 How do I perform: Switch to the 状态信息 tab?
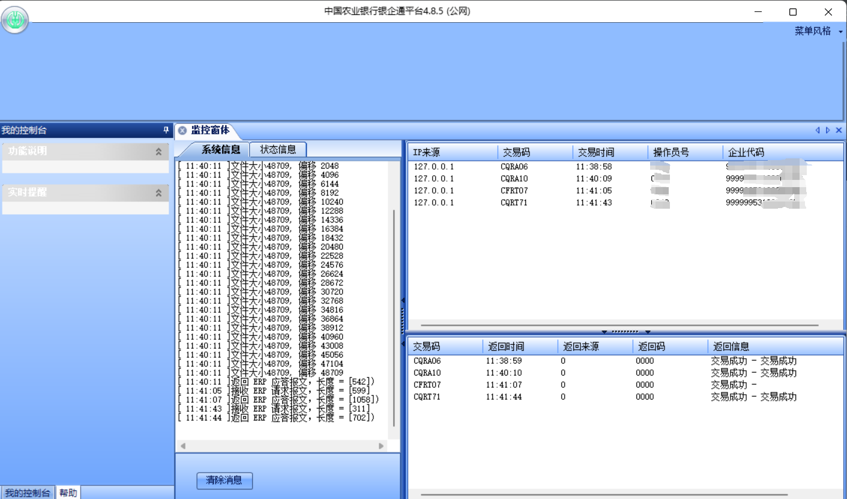pyautogui.click(x=279, y=149)
